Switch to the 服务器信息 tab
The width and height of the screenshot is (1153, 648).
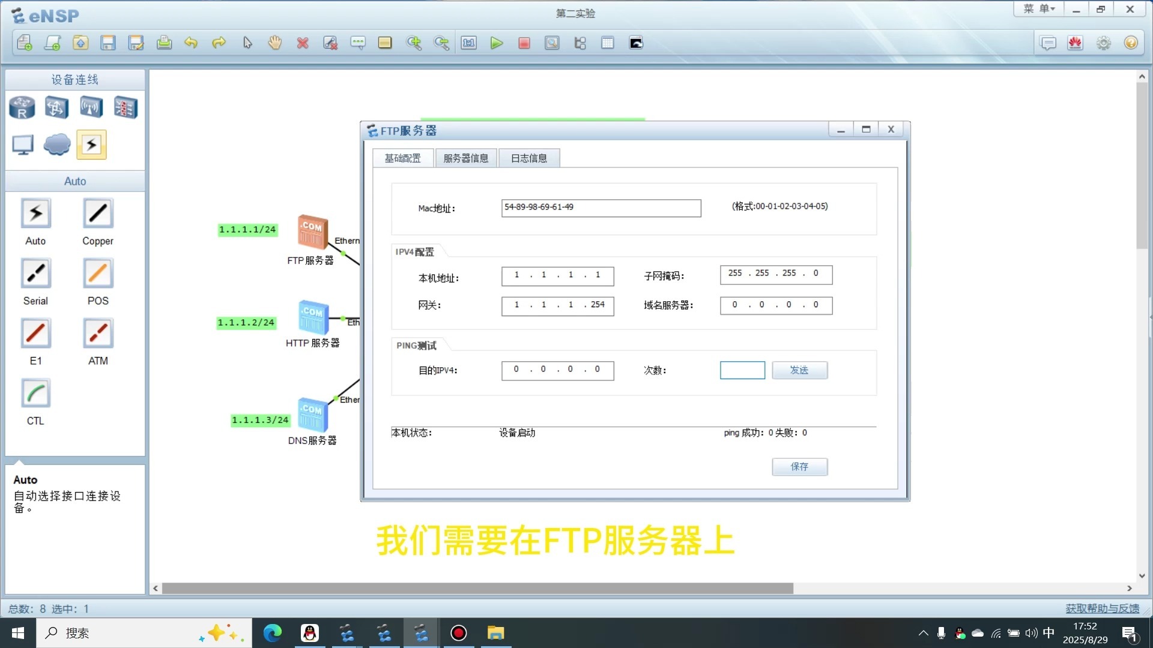(x=466, y=158)
